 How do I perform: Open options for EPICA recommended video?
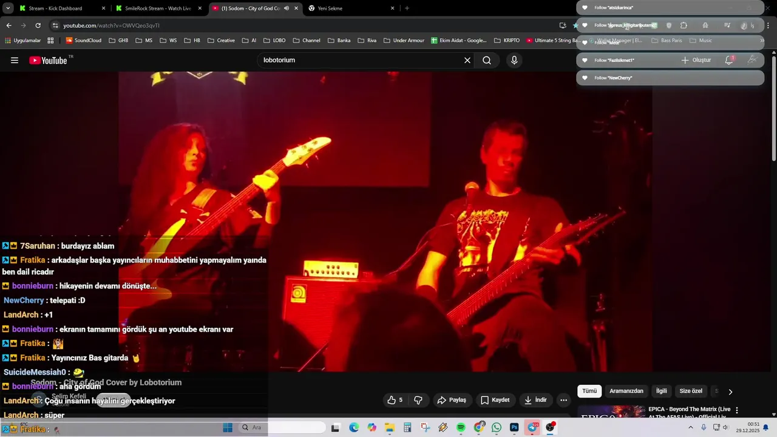737,410
